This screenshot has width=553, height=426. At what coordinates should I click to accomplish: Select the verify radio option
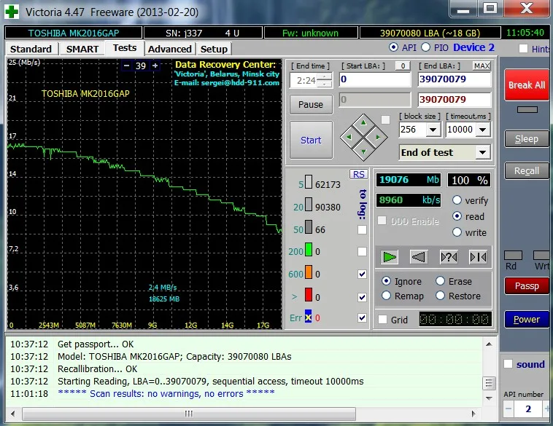point(457,200)
